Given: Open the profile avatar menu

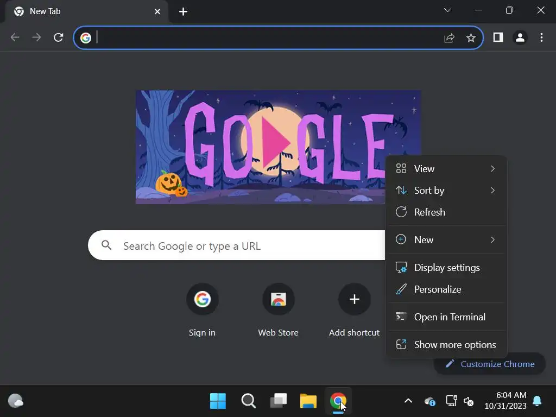Looking at the screenshot, I should [x=520, y=37].
